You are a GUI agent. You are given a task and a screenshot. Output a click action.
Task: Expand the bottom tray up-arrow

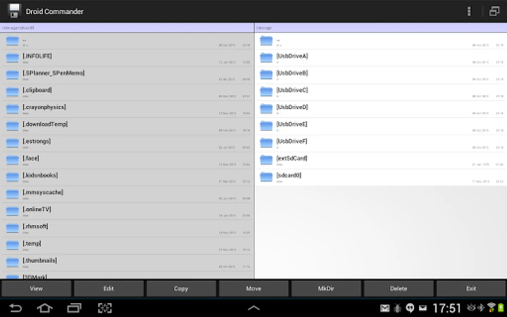(254, 308)
